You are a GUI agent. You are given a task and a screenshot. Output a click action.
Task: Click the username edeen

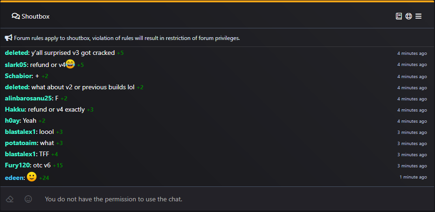point(14,178)
